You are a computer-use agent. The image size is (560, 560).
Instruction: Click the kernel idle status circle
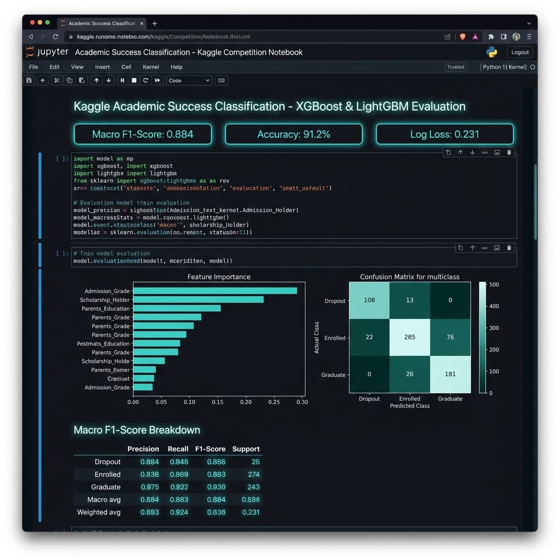533,67
